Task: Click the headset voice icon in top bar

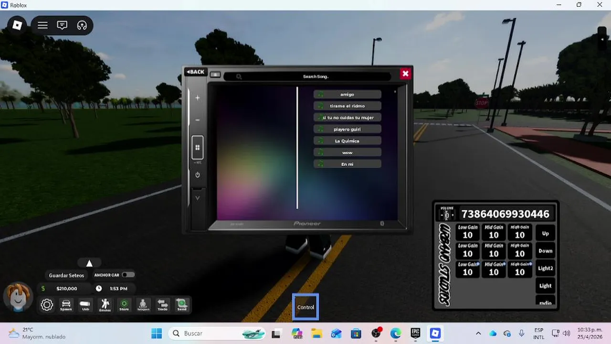Action: (x=82, y=25)
